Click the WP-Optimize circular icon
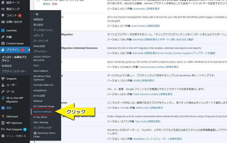 coord(3,123)
